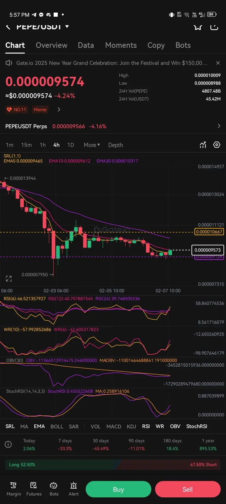Toggle the KDJ sub-indicator

point(131,426)
